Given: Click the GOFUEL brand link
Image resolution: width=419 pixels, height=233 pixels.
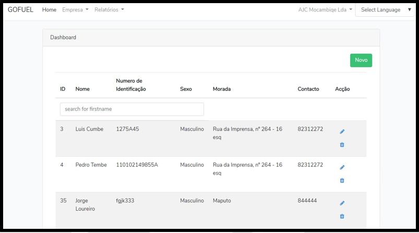Looking at the screenshot, I should (20, 10).
